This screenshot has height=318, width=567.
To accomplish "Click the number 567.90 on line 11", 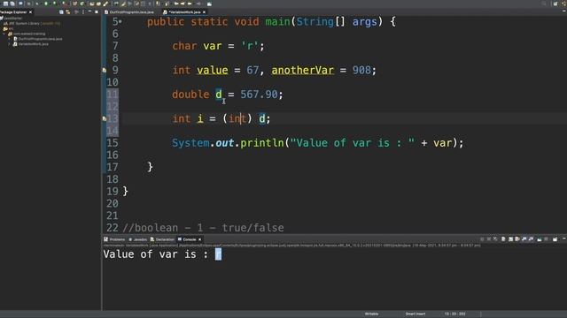I will point(259,95).
